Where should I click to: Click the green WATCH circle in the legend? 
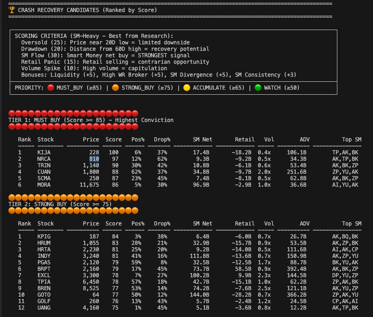(258, 87)
